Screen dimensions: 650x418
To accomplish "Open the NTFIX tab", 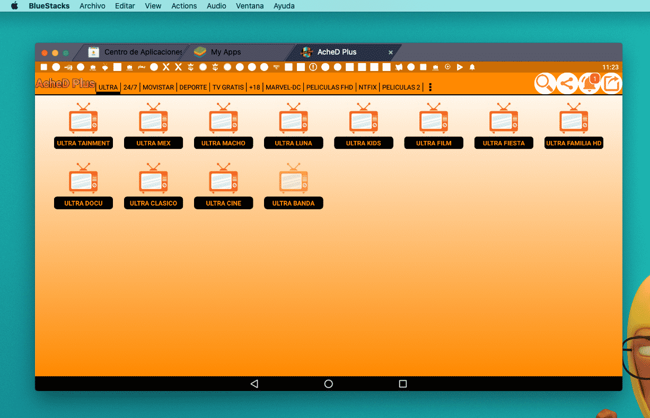I will [x=367, y=87].
